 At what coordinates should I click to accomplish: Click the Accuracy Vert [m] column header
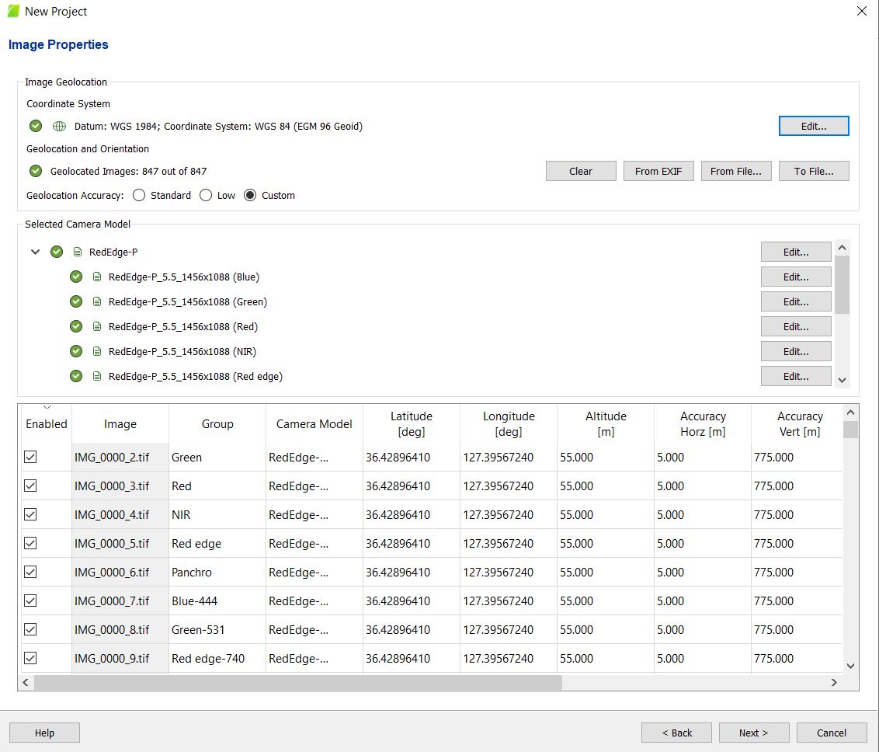(799, 424)
